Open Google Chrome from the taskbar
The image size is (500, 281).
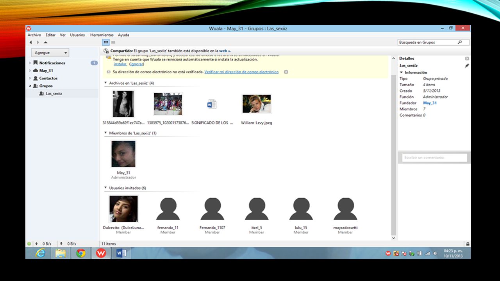pos(81,253)
